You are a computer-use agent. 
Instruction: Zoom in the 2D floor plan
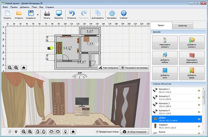[x=16, y=68]
